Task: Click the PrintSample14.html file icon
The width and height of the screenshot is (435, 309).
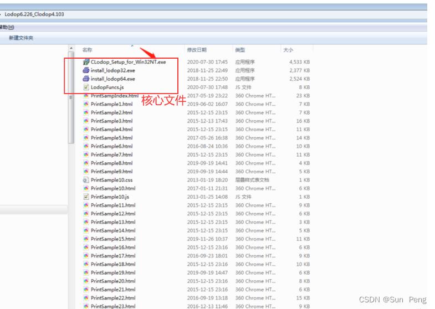Action: pyautogui.click(x=86, y=230)
